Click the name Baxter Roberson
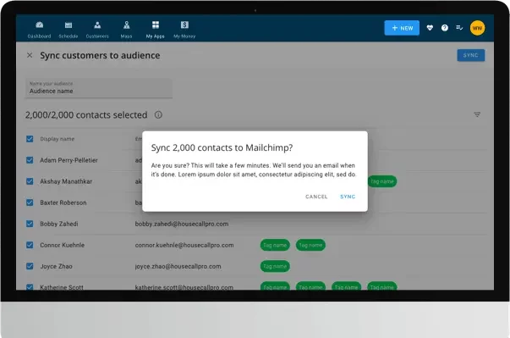Screen dimensions: 510x338 tap(63, 202)
